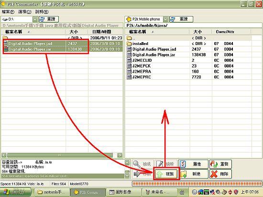Click the local panel horizontal scrollbar thumb

pyautogui.click(x=60, y=155)
